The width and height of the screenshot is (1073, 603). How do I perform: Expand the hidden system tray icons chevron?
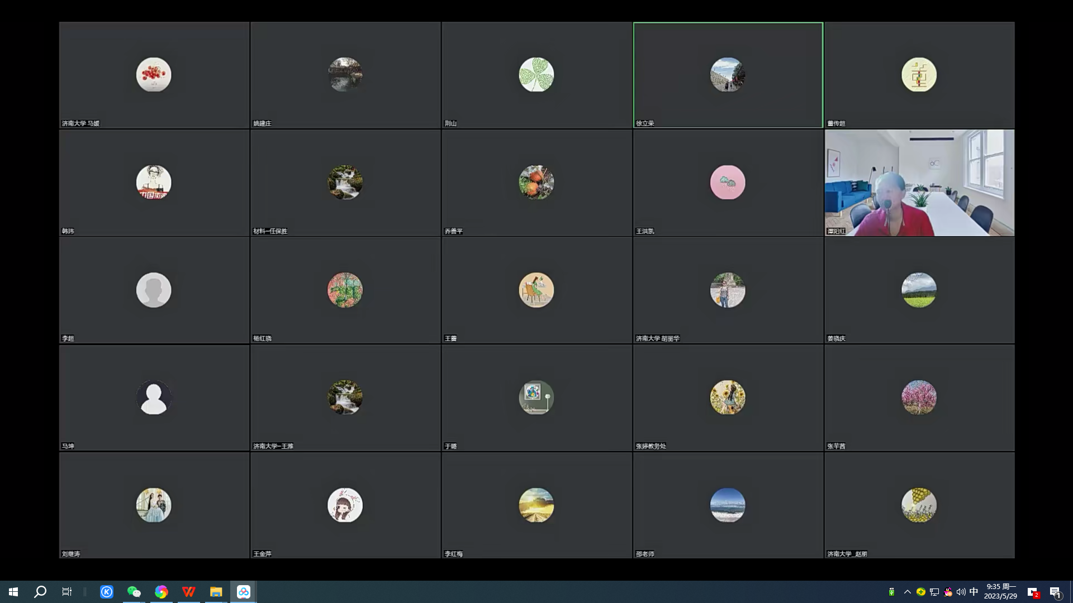click(907, 592)
